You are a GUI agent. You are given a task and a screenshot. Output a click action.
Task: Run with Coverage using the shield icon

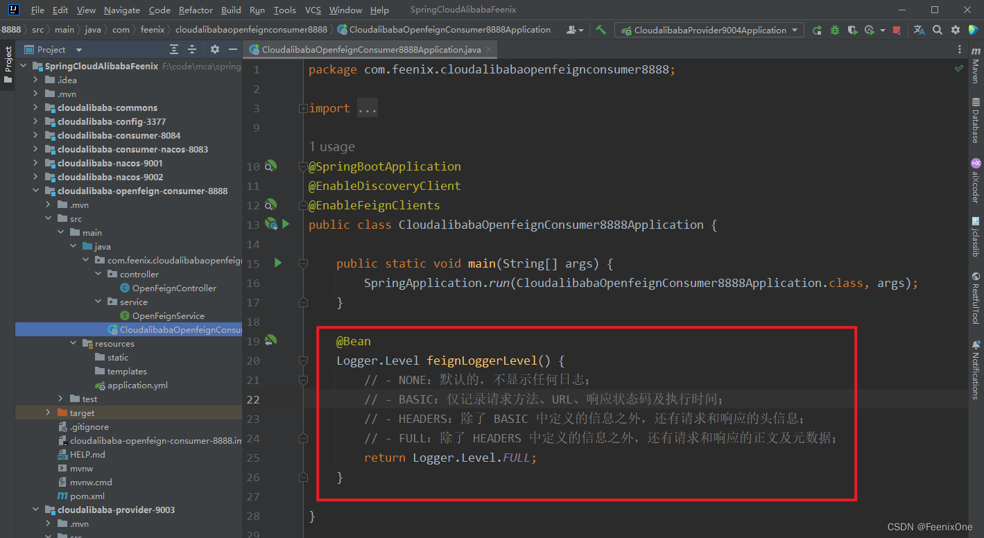click(x=852, y=30)
